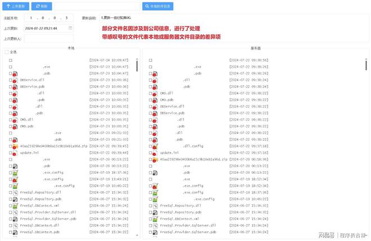
Task: Click server FreeSql.Provider.SqlServer.dll file icon
Action: click(155, 226)
